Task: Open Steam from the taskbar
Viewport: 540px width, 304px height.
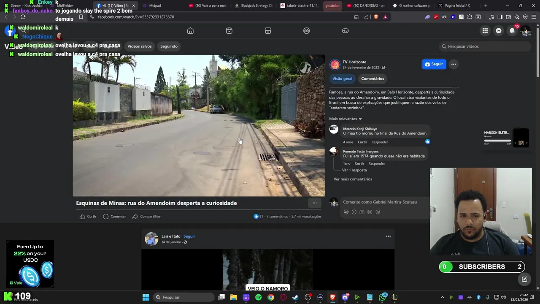Action: (295, 297)
